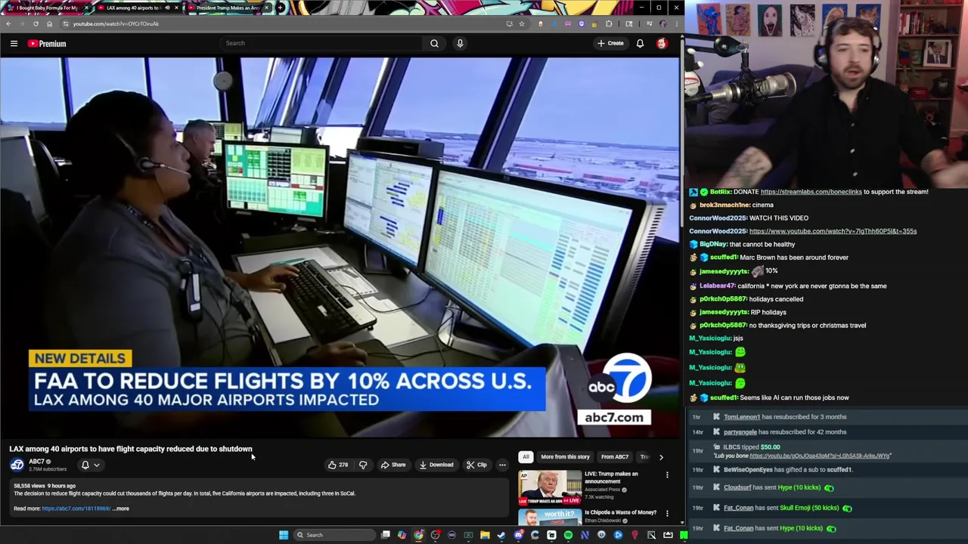The height and width of the screenshot is (544, 968).
Task: Bookmark this page with the star icon
Action: [x=521, y=23]
